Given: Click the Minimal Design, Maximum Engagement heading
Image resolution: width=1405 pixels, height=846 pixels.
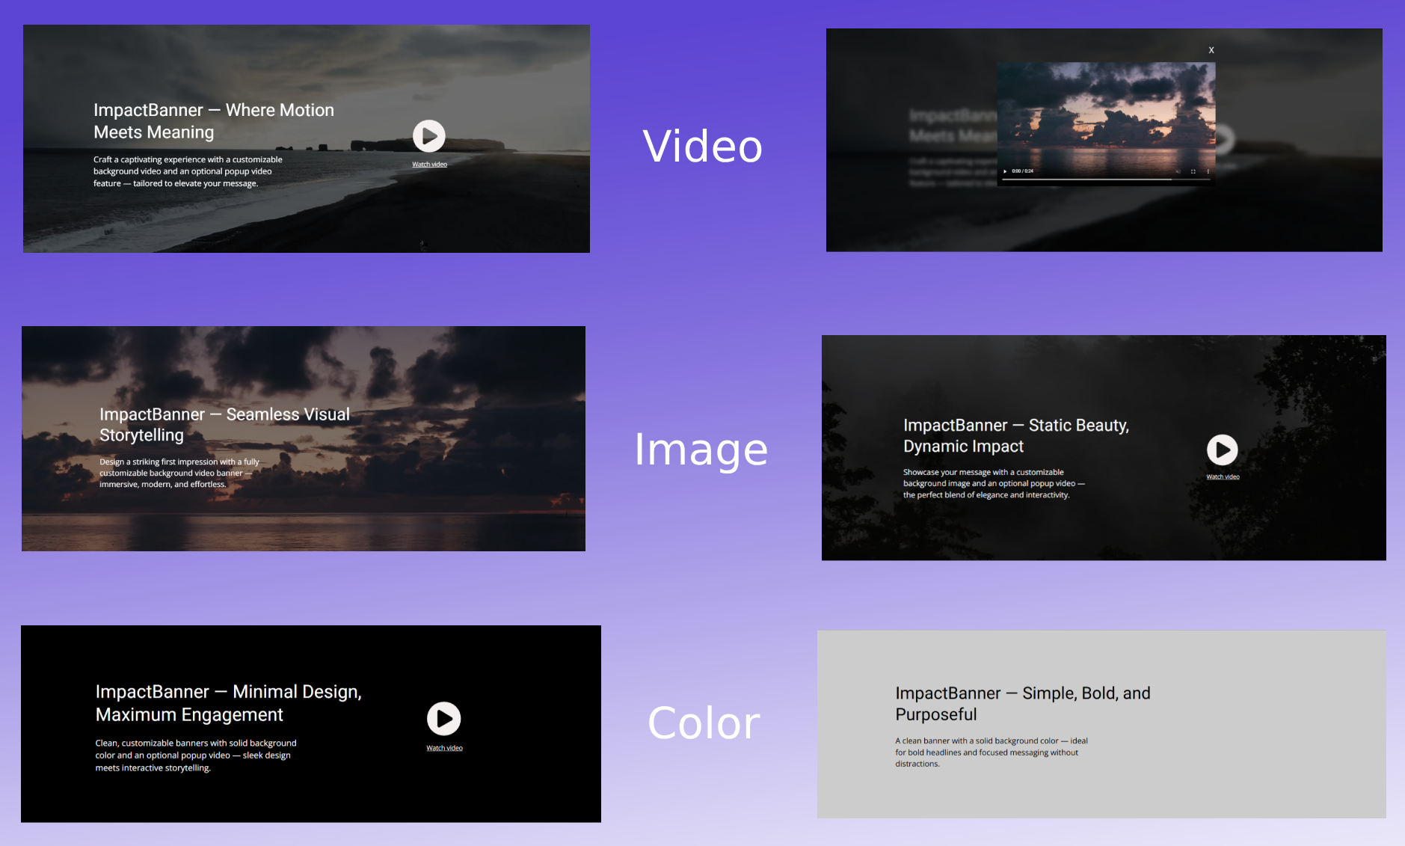Looking at the screenshot, I should 228,702.
